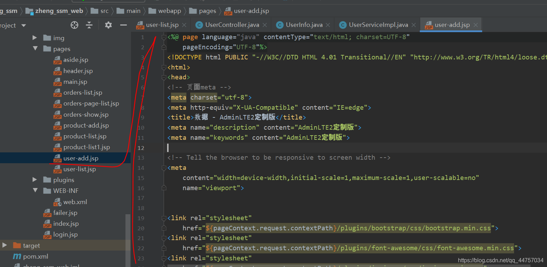Close the UserController.java tab
Screen dimensions: 547x267
coord(265,25)
